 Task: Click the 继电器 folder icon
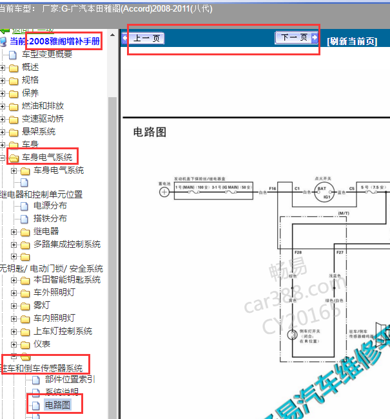coord(25,232)
